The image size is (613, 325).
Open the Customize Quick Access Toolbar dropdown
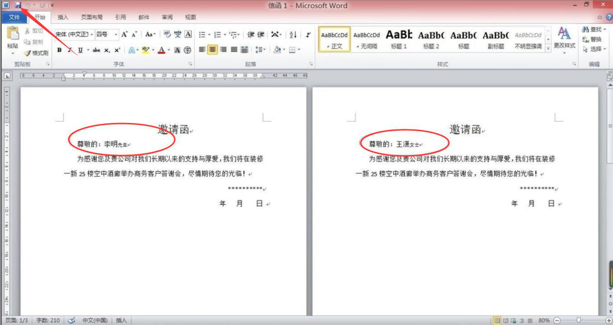[x=52, y=5]
